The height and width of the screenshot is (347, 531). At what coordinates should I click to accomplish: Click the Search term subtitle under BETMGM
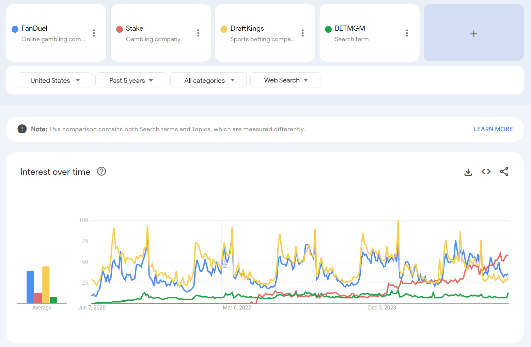[352, 39]
